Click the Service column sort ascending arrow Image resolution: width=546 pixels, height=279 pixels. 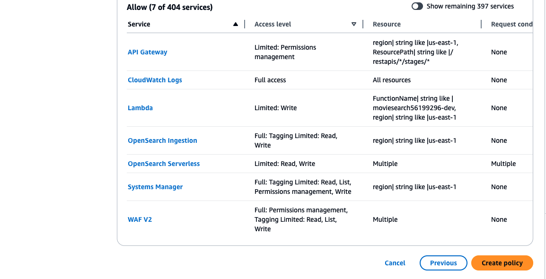coord(236,25)
